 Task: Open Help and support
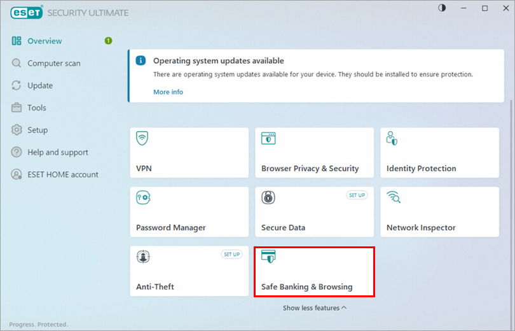coord(58,152)
